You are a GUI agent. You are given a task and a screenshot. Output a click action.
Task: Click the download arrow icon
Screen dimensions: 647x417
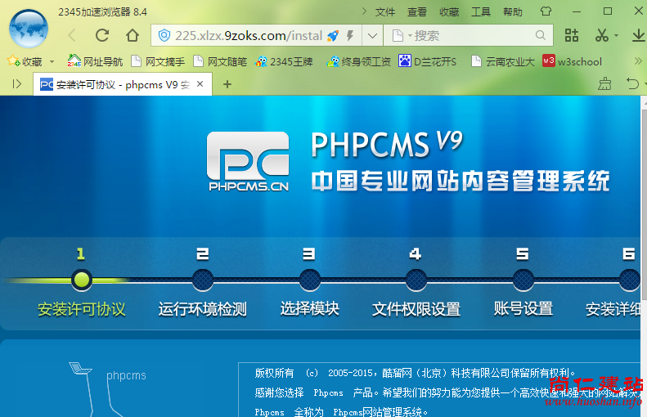(x=638, y=35)
